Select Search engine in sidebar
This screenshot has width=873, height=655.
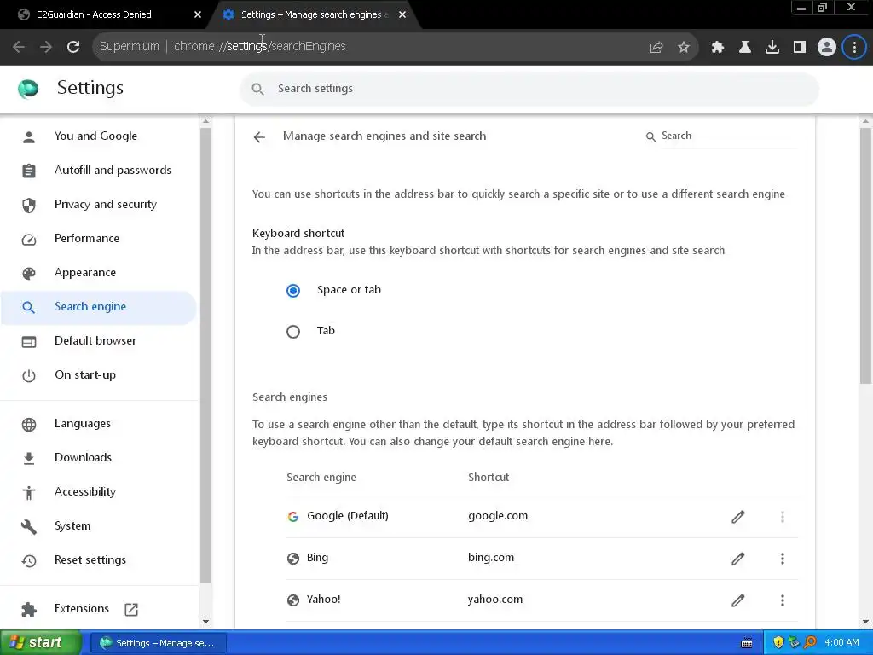(98, 307)
